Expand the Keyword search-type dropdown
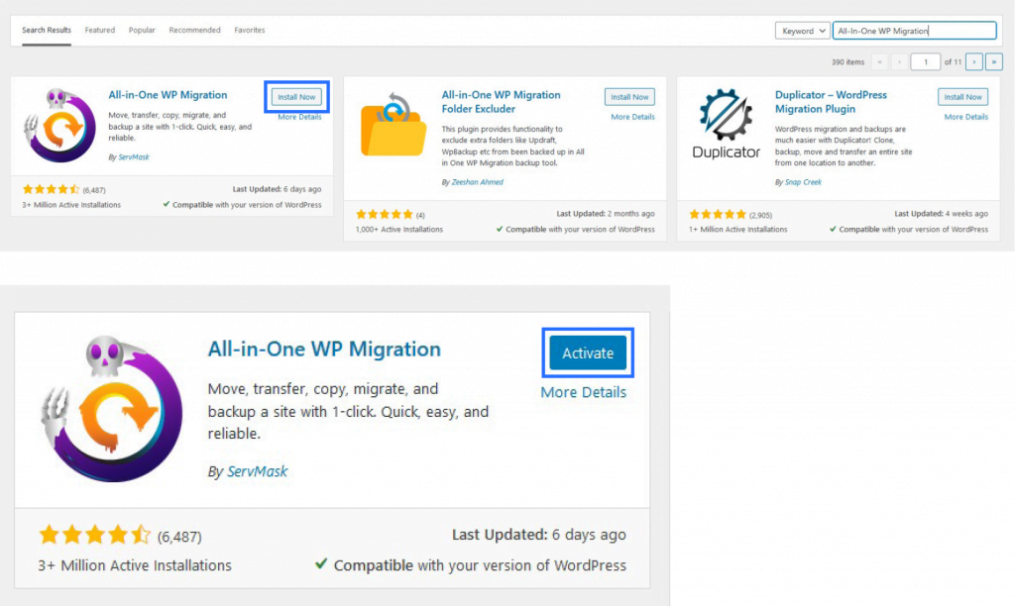This screenshot has width=1015, height=606. (803, 31)
